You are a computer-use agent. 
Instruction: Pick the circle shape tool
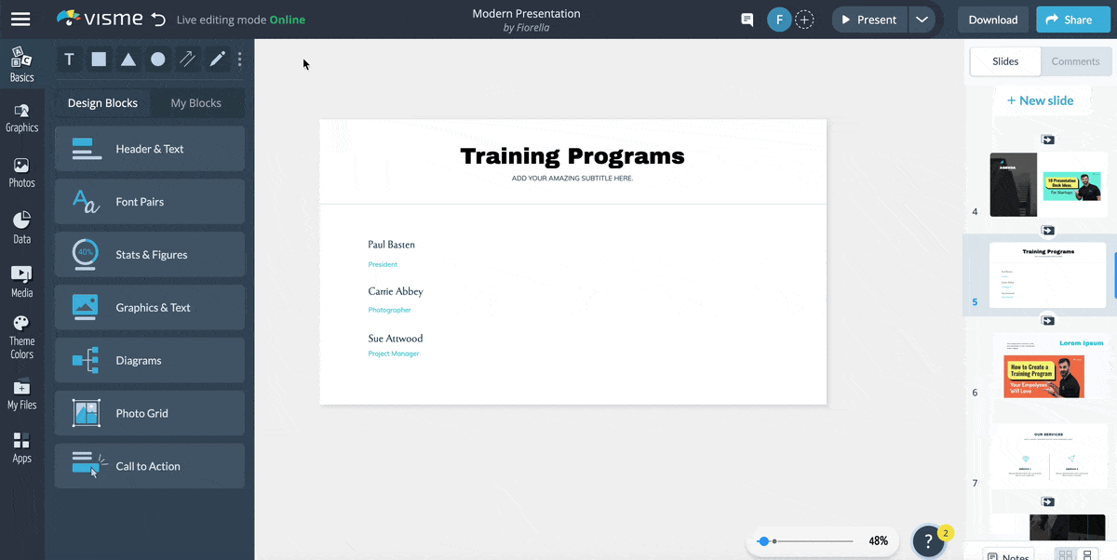[x=158, y=60]
